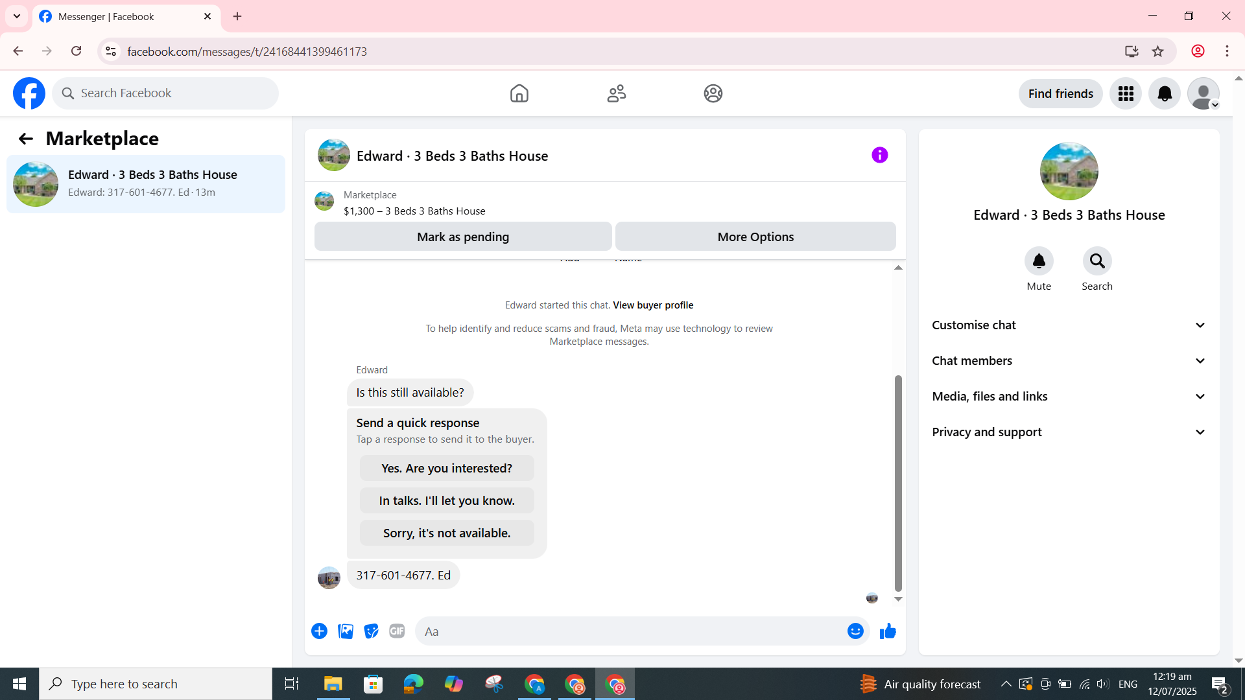
Task: Click chat scrollbar up arrow
Action: [x=898, y=268]
